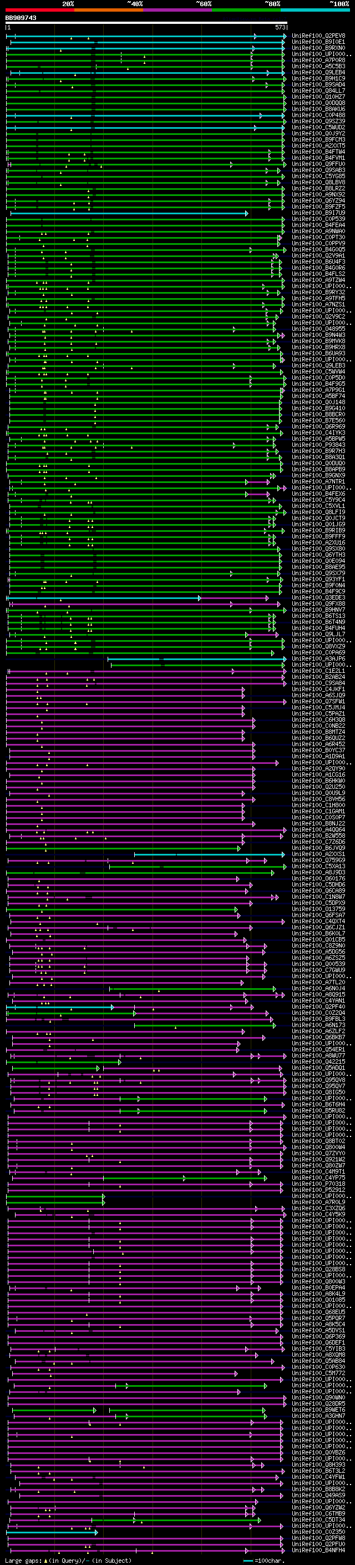Click the white query bar spanning 1 to 573
Image resolution: width=355 pixels, height=1565 pixels.
(146, 23)
